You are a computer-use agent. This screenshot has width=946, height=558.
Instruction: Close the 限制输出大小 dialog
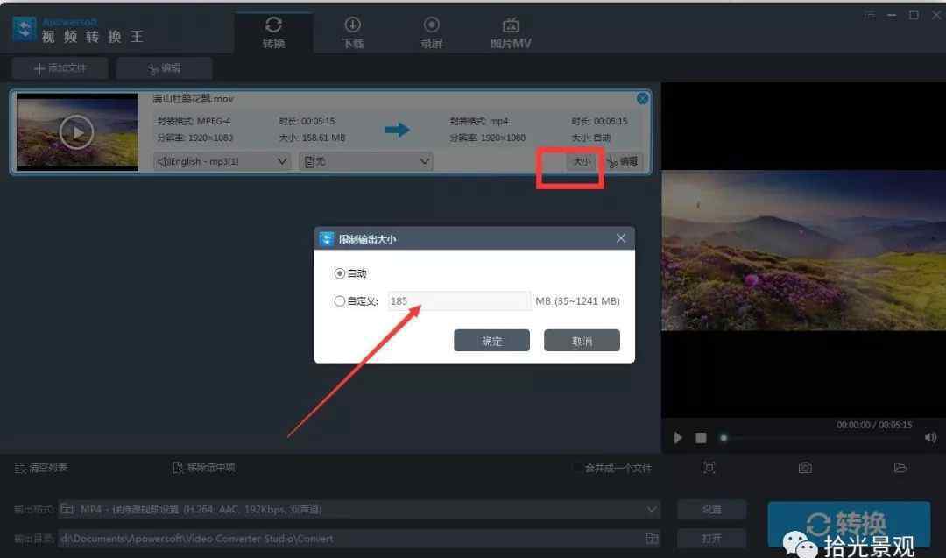click(621, 238)
